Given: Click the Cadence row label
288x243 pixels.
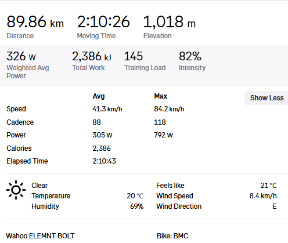Looking at the screenshot, I should click(20, 122).
